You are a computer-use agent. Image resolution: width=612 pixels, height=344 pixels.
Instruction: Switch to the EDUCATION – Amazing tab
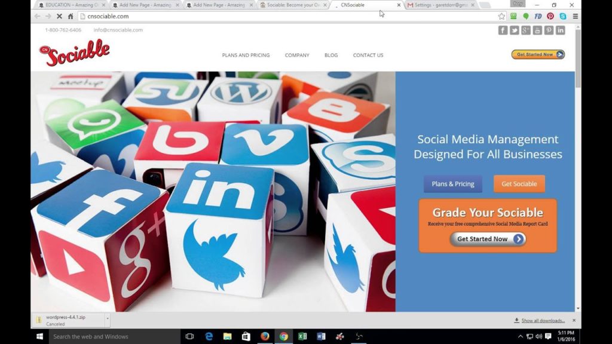pyautogui.click(x=72, y=5)
